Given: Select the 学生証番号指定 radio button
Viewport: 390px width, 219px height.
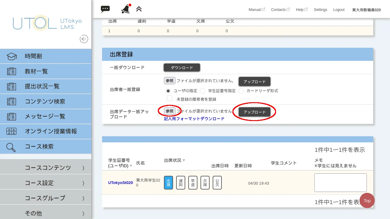Looking at the screenshot, I should coord(203,91).
